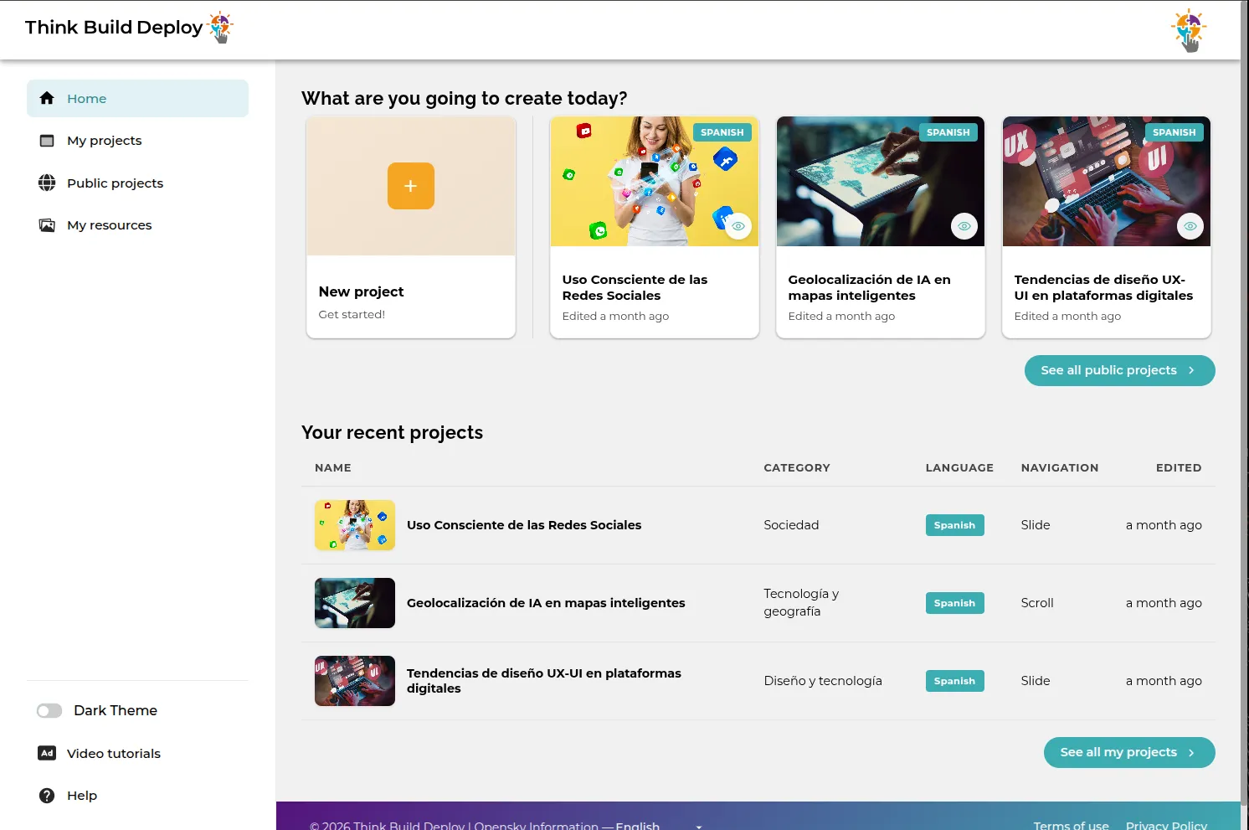Click the My resources image icon

tap(47, 225)
